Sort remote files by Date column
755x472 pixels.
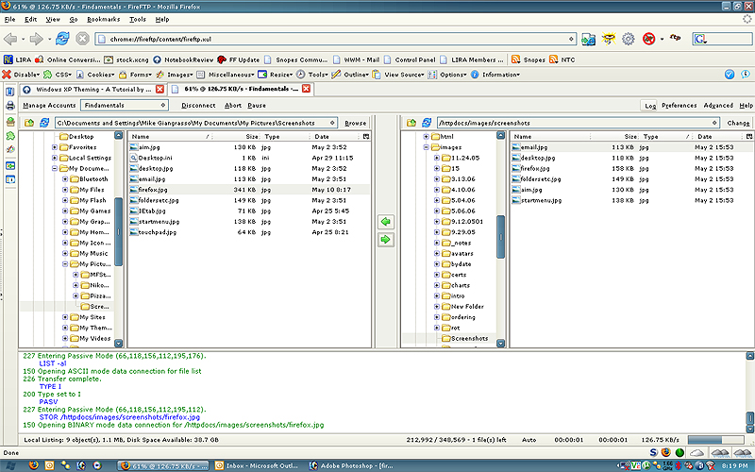coord(704,137)
